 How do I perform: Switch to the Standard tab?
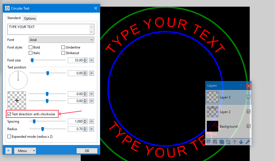[x=14, y=18]
